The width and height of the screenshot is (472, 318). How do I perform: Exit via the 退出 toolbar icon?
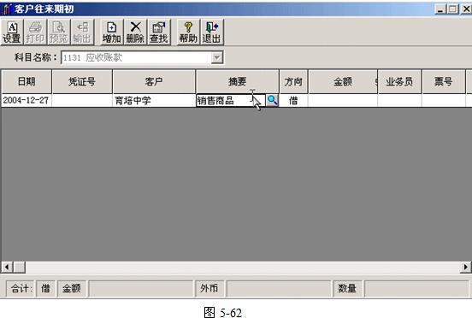(x=211, y=32)
